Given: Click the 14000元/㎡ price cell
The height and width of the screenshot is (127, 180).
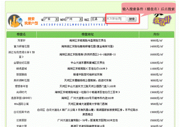Looking at the screenshot, I should (156, 46).
